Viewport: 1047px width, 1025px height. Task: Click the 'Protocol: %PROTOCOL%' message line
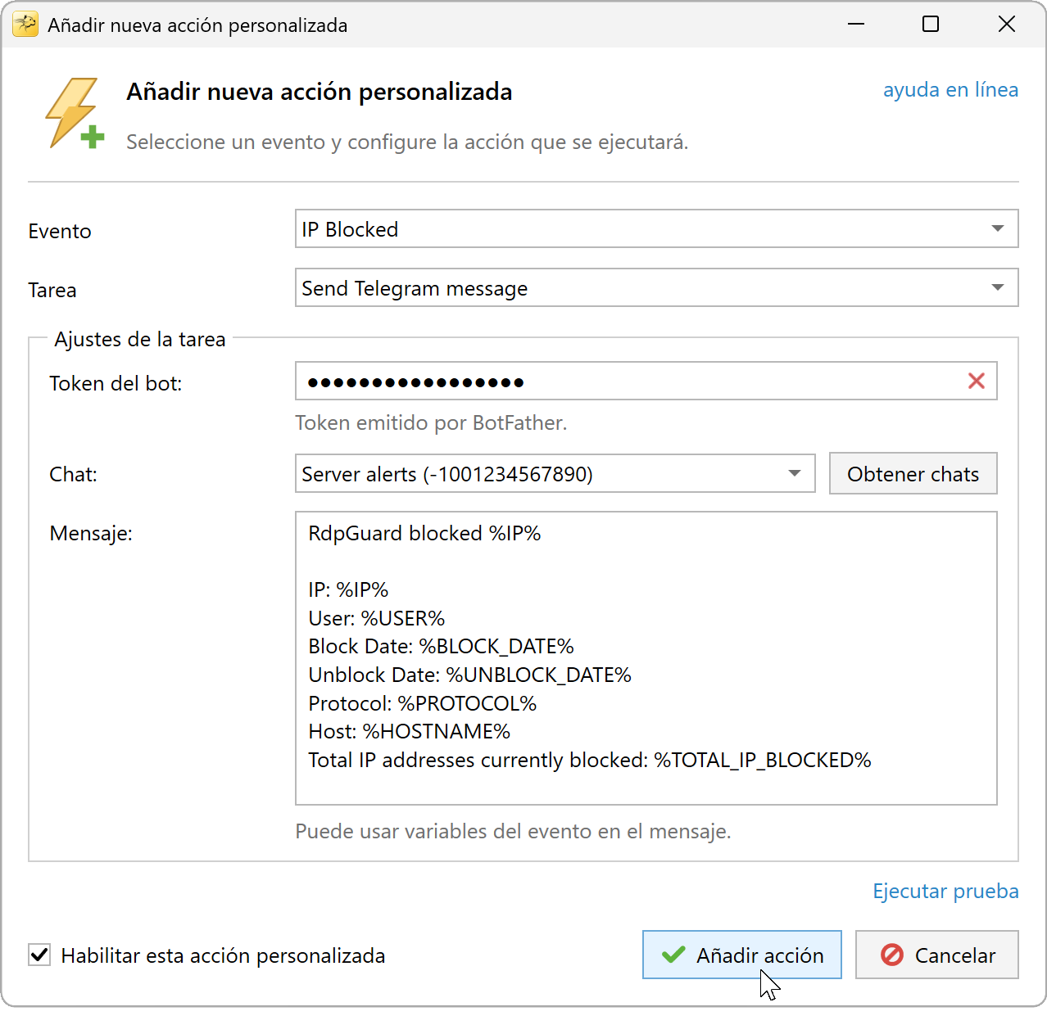click(x=422, y=703)
